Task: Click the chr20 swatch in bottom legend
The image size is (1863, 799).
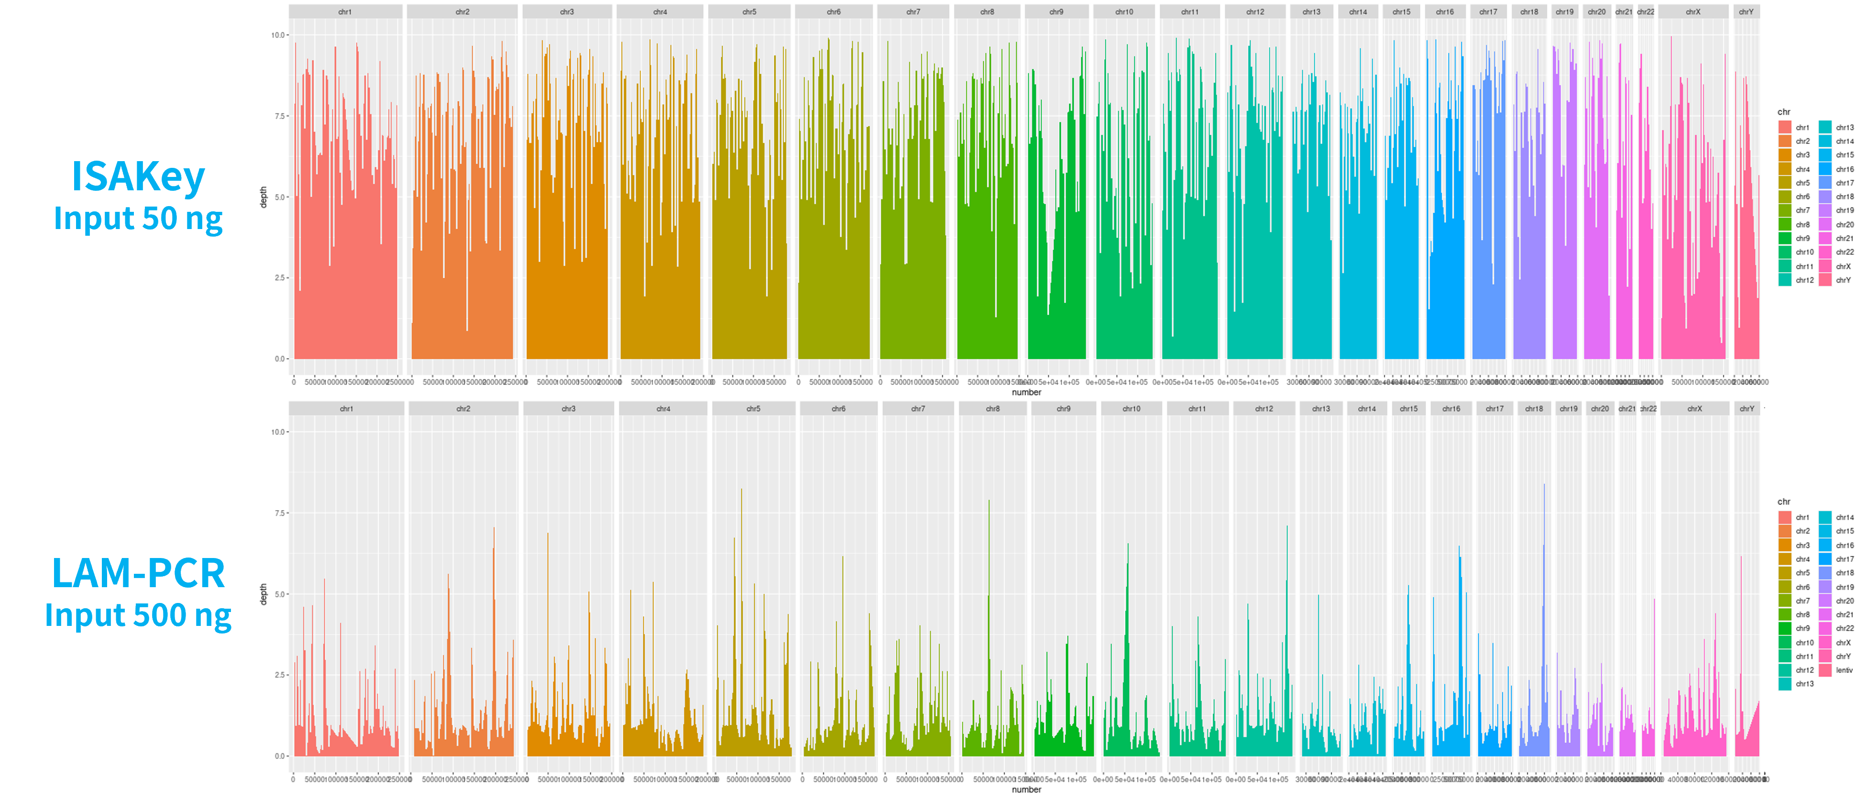Action: tap(1825, 601)
